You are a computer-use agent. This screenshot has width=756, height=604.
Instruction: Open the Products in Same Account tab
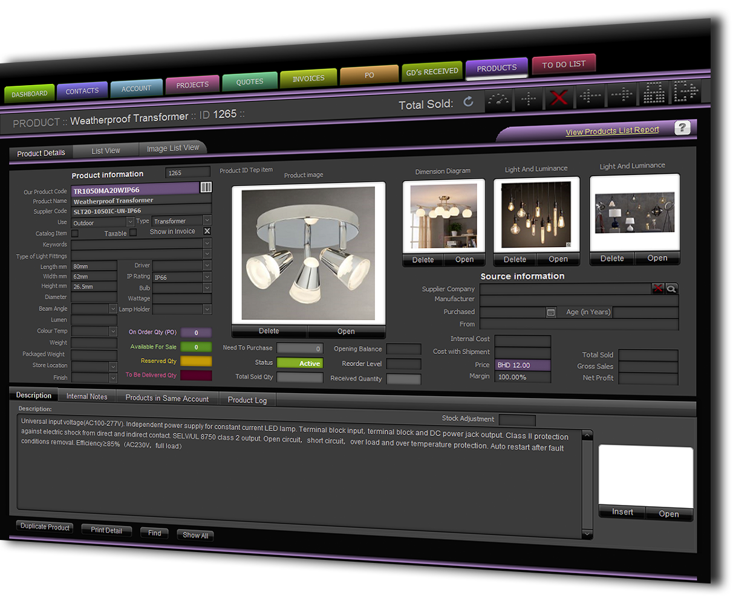point(167,398)
